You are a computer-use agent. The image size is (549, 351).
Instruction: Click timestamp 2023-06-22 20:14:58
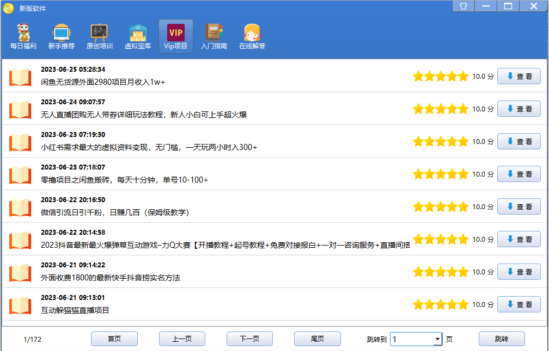73,232
